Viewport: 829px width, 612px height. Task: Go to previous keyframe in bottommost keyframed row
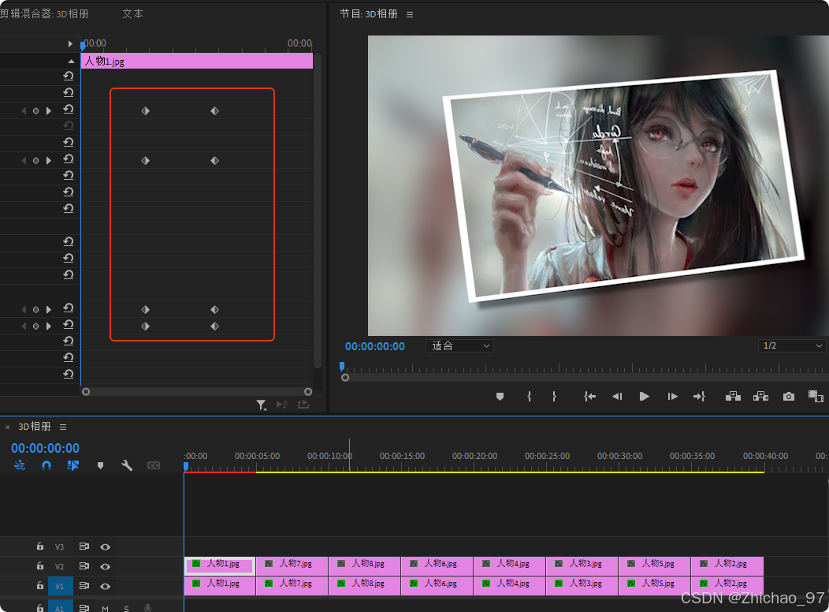point(24,327)
